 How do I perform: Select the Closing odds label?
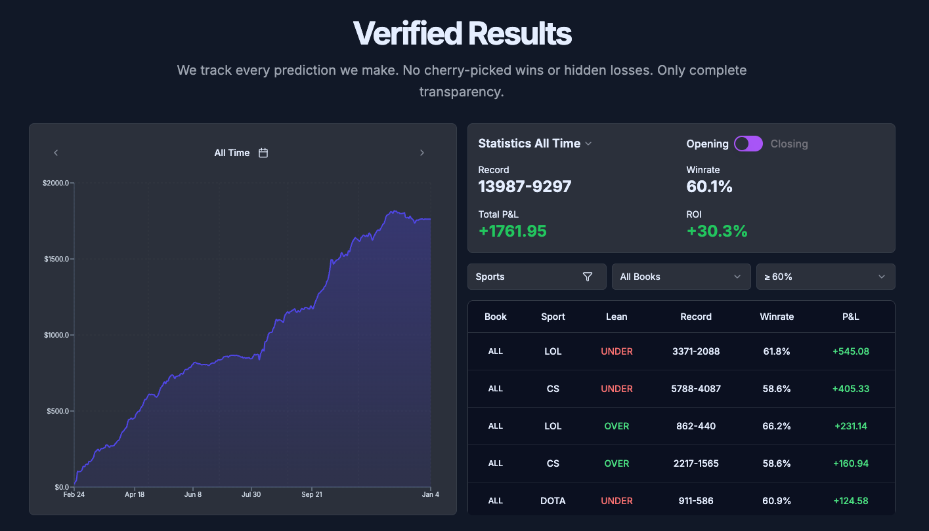(789, 144)
